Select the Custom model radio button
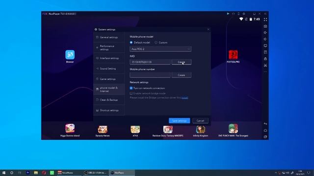Image resolution: width=314 pixels, height=176 pixels. tap(156, 43)
